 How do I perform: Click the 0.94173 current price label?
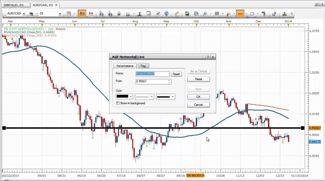click(x=315, y=142)
